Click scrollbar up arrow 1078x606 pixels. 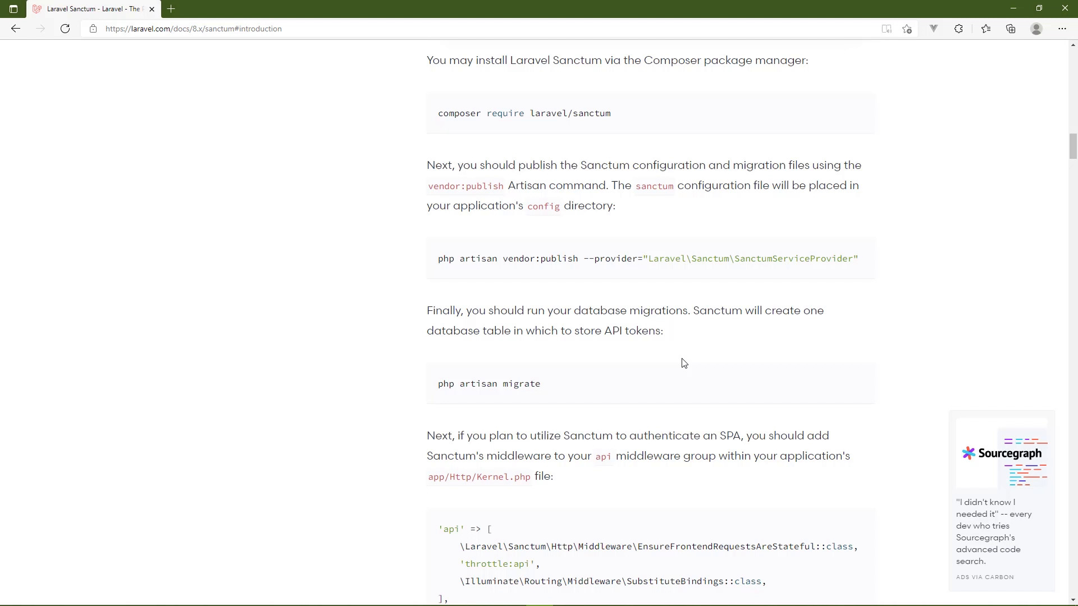coord(1073,45)
